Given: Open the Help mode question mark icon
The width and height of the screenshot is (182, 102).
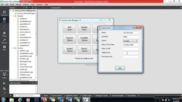Looking at the screenshot, I should tap(4, 48).
